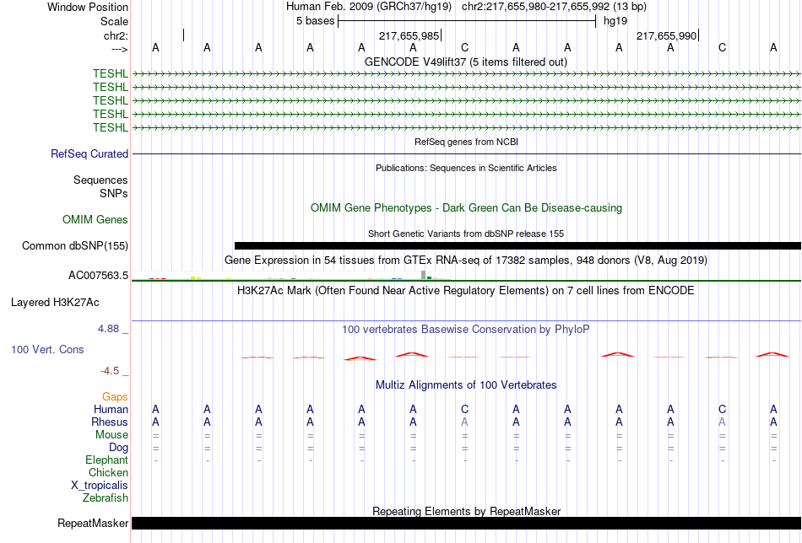This screenshot has width=802, height=543.
Task: Click the Mouse alignment row label
Action: (112, 435)
